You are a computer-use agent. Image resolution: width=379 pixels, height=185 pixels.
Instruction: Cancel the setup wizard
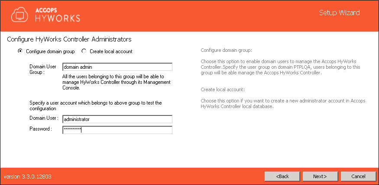[x=358, y=176]
